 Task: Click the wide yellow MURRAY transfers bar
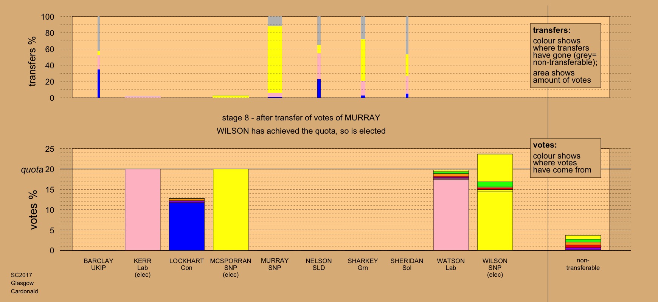(x=275, y=59)
